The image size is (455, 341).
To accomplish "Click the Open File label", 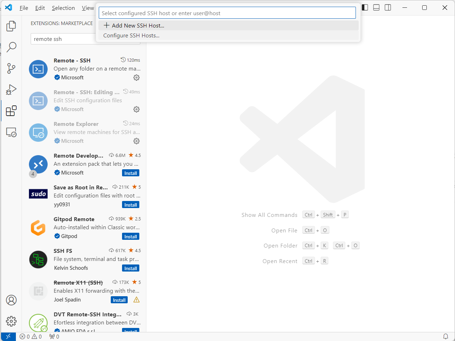I will (x=284, y=231).
